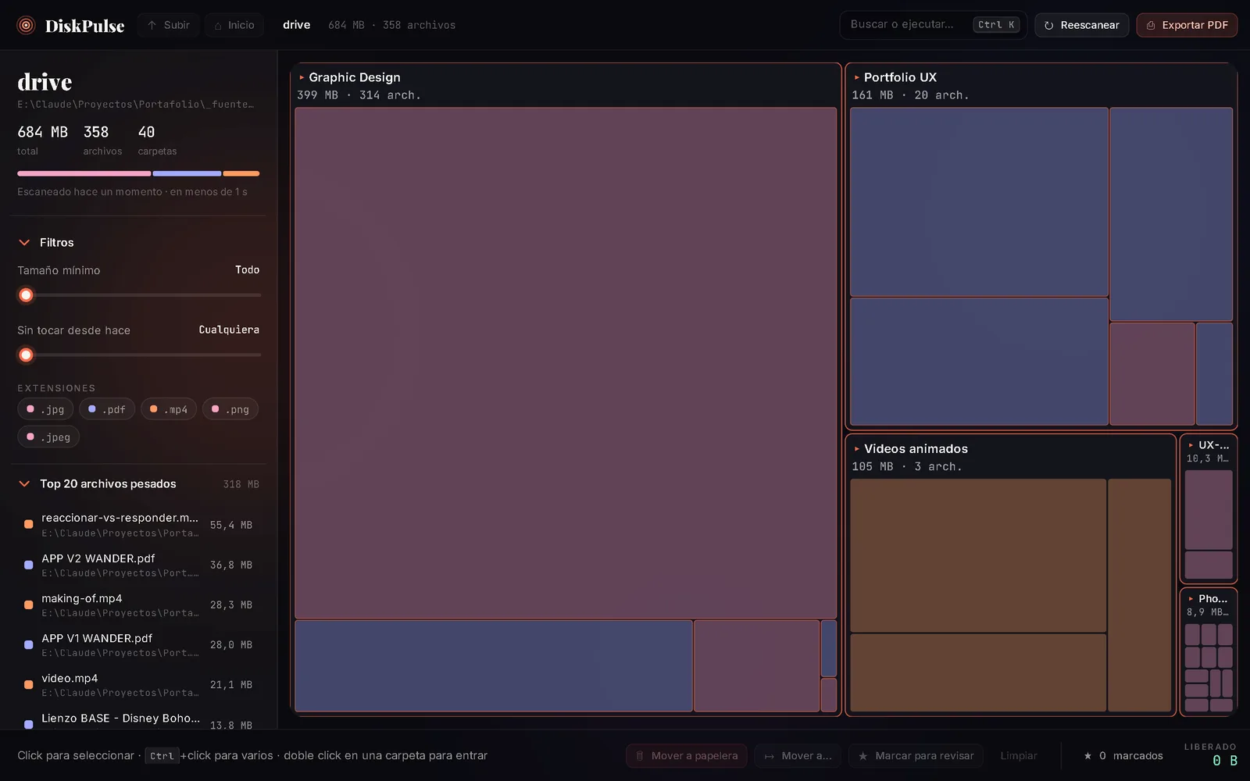
Task: Go home with the Inicio button
Action: click(234, 25)
